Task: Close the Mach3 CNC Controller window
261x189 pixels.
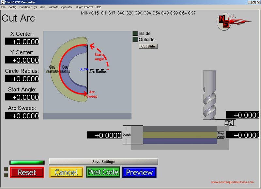Action: [x=258, y=2]
